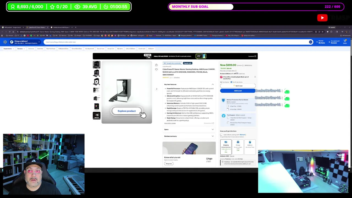This screenshot has height=198, width=352.
Task: Select the Pickup fulfillment option
Action: pyautogui.click(x=238, y=147)
